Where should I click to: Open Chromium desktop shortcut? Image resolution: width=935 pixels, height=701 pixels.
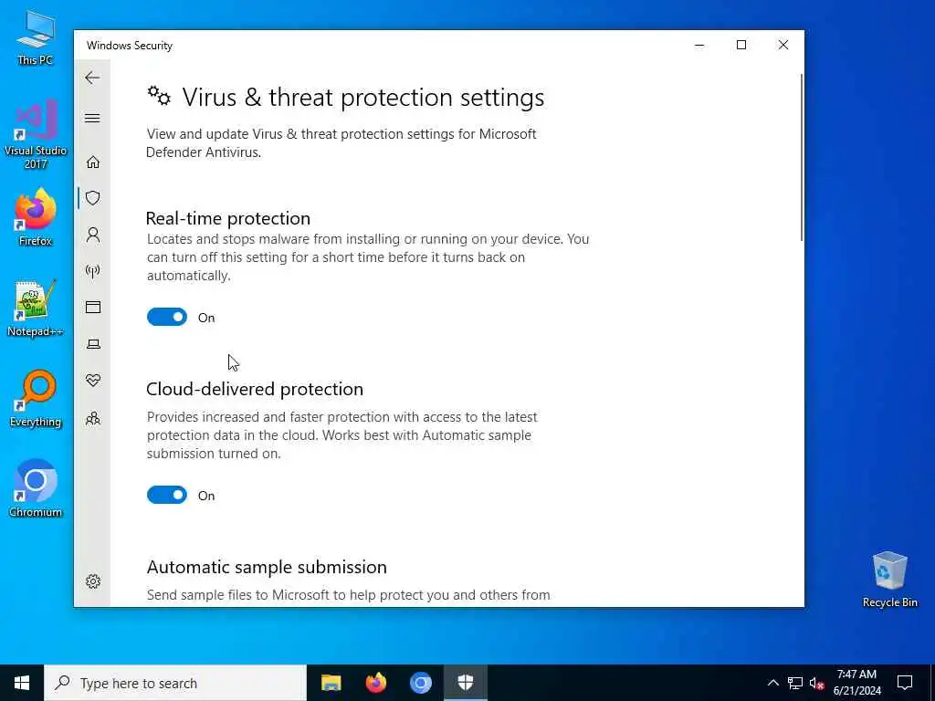coord(36,489)
